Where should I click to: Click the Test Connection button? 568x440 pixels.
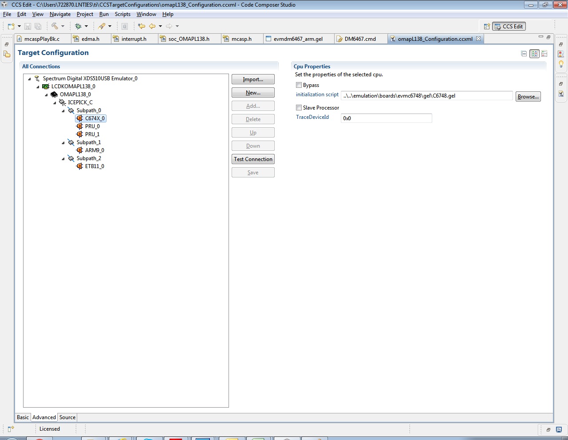(x=253, y=159)
